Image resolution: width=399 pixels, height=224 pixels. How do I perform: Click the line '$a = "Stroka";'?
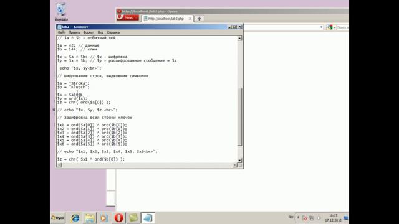click(x=74, y=83)
